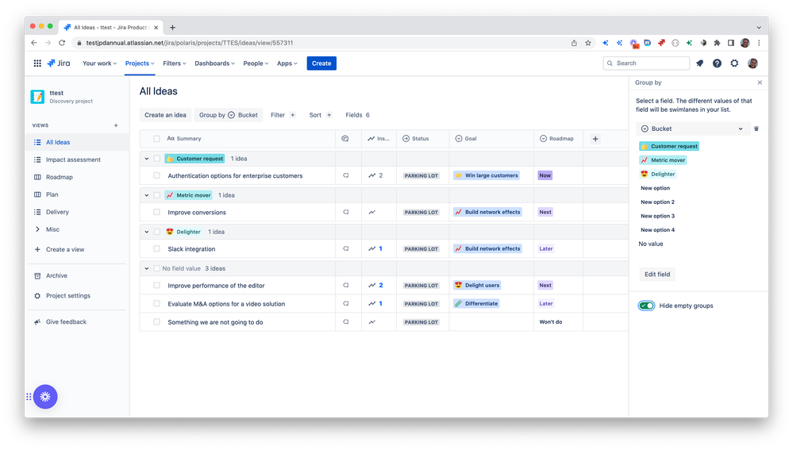793x450 pixels.
Task: Add a sort with the plus icon next to Sort
Action: pyautogui.click(x=329, y=115)
